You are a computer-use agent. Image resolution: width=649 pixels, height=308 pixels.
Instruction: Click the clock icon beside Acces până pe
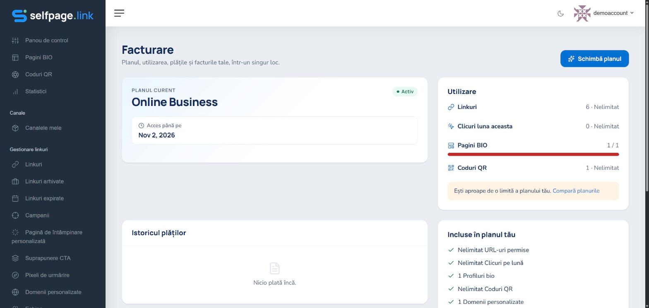(x=141, y=125)
